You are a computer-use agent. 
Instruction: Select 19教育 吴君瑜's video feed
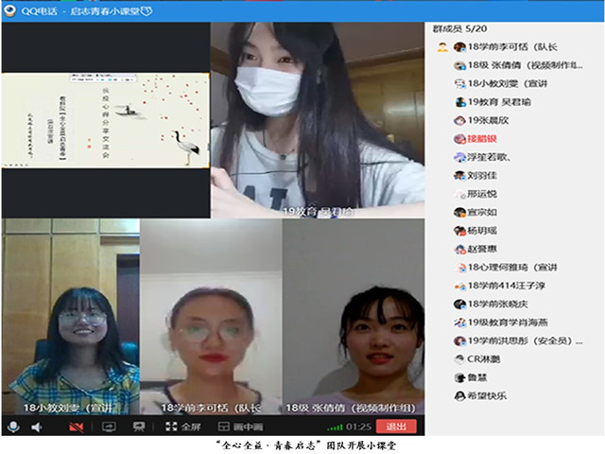click(x=317, y=120)
